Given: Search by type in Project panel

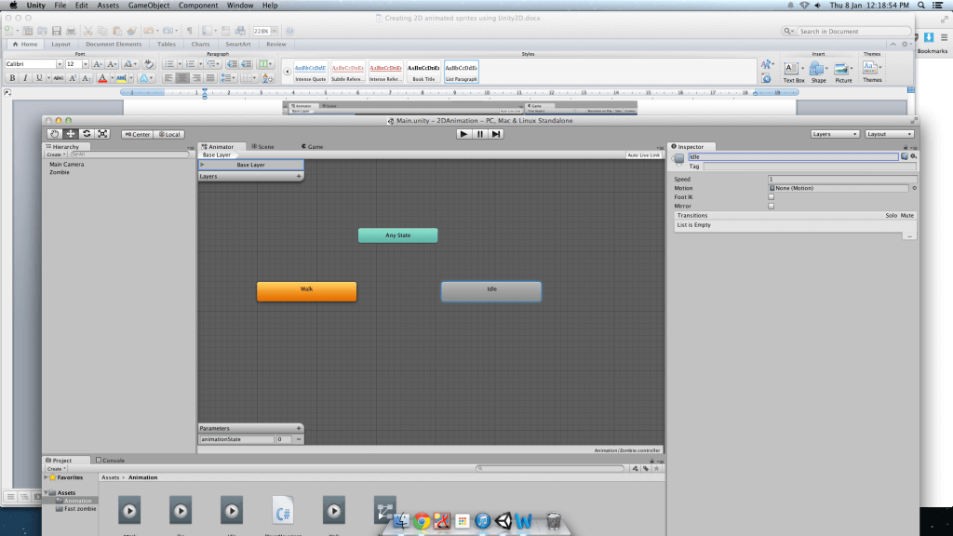Looking at the screenshot, I should pyautogui.click(x=635, y=469).
